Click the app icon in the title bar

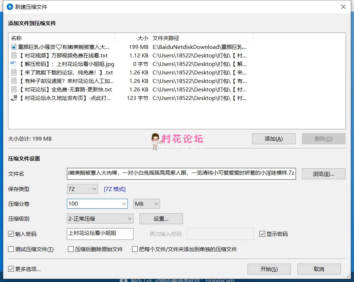(x=10, y=7)
